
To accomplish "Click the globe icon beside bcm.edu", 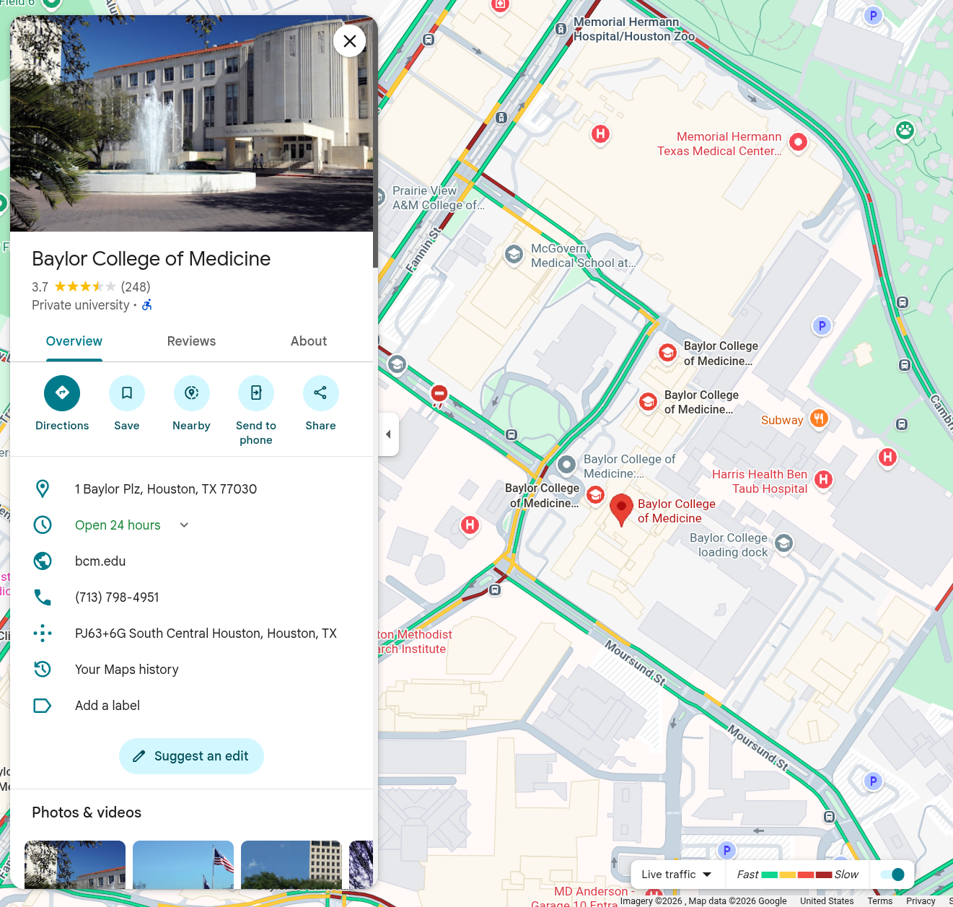I will tap(43, 561).
